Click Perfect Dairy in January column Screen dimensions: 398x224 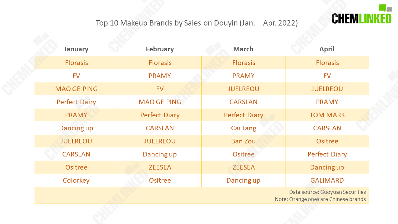coord(76,102)
